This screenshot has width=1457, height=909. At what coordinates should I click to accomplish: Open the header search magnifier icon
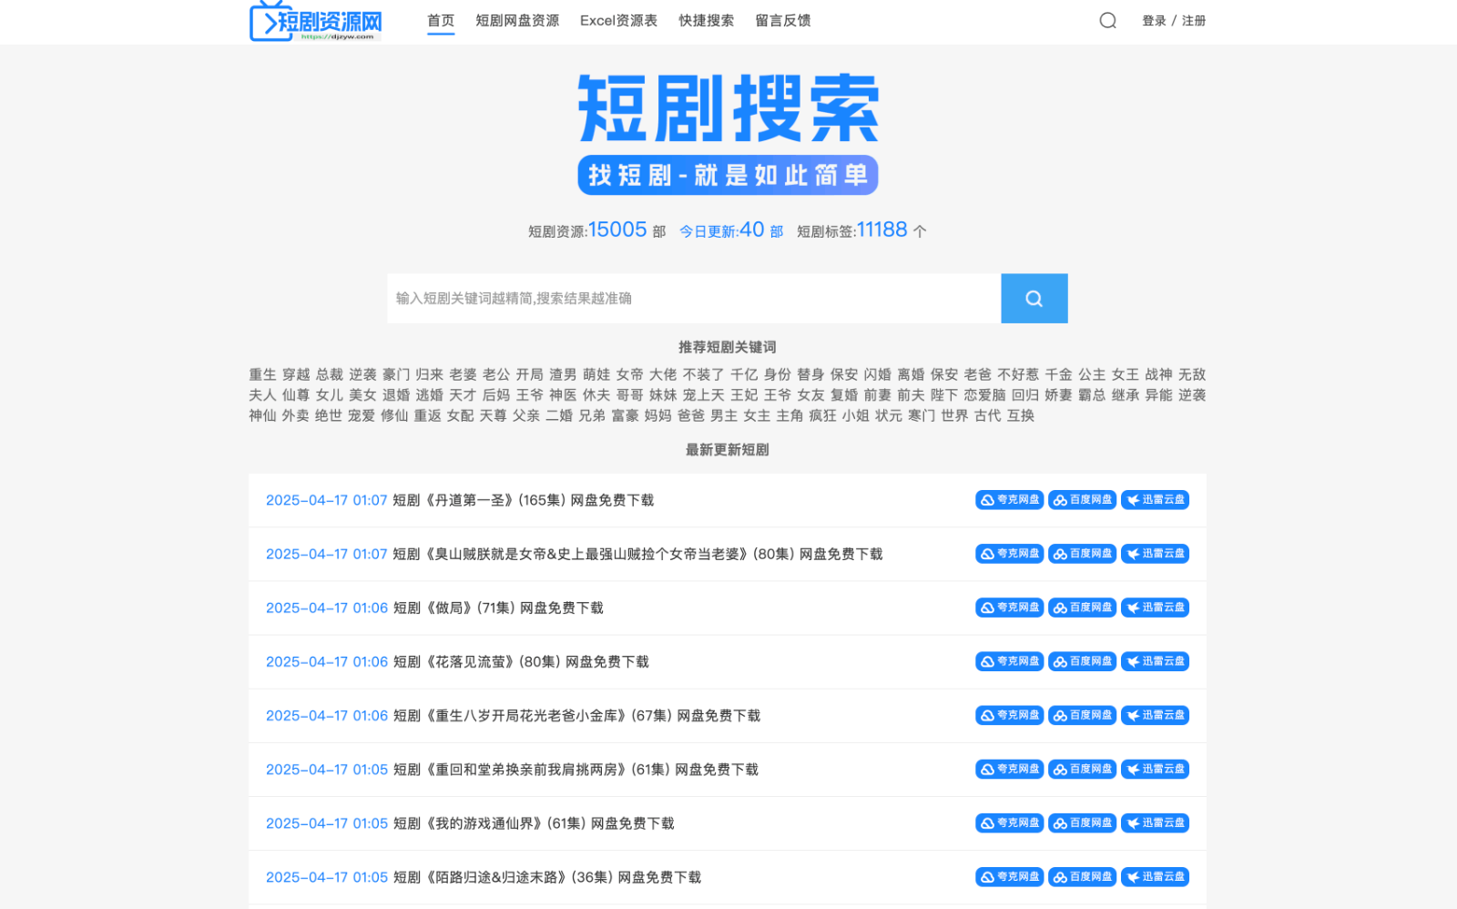[x=1107, y=20]
